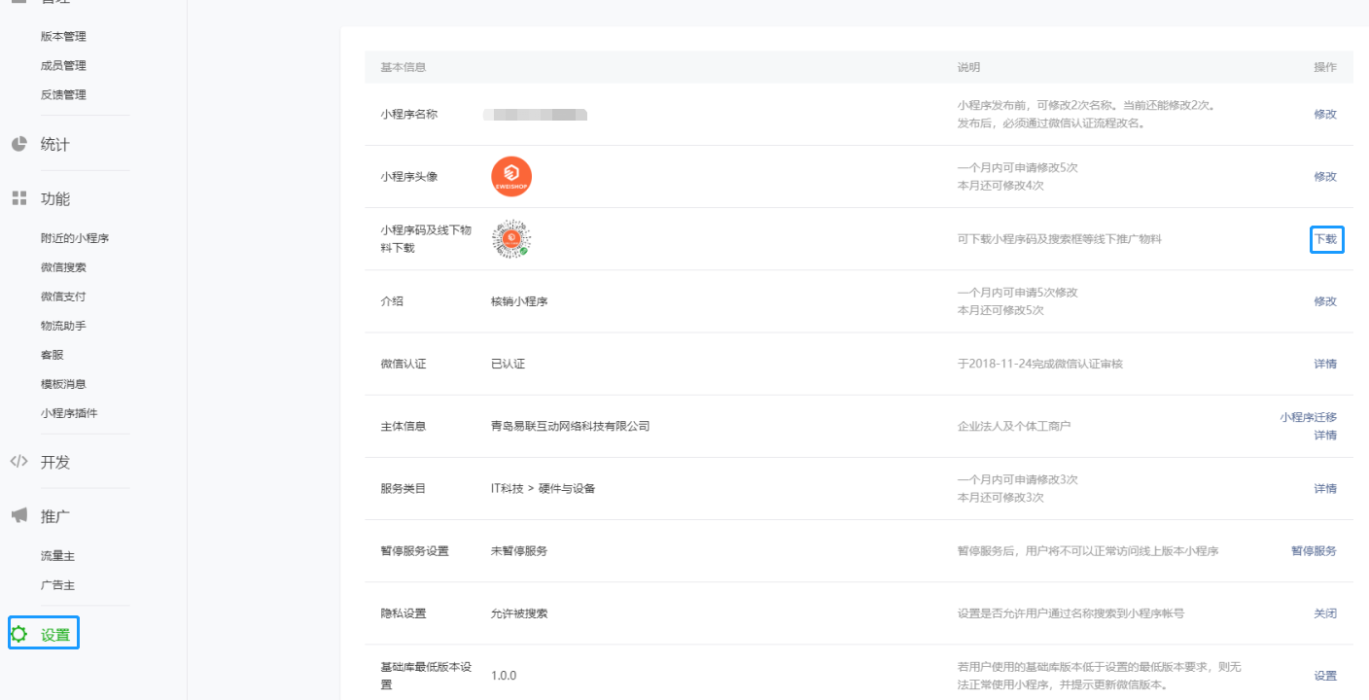Click the 小程序码及线下物料下载 label
The image size is (1369, 700).
[x=426, y=239]
